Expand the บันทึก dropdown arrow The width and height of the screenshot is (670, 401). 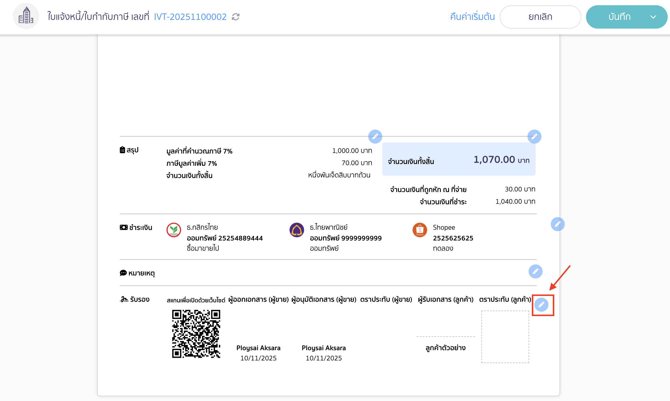pos(653,17)
